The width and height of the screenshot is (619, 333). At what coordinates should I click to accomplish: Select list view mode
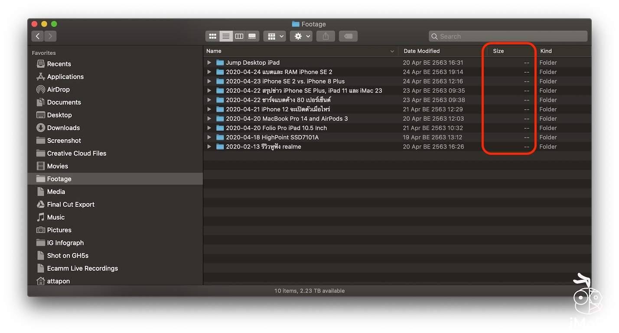[x=225, y=36]
